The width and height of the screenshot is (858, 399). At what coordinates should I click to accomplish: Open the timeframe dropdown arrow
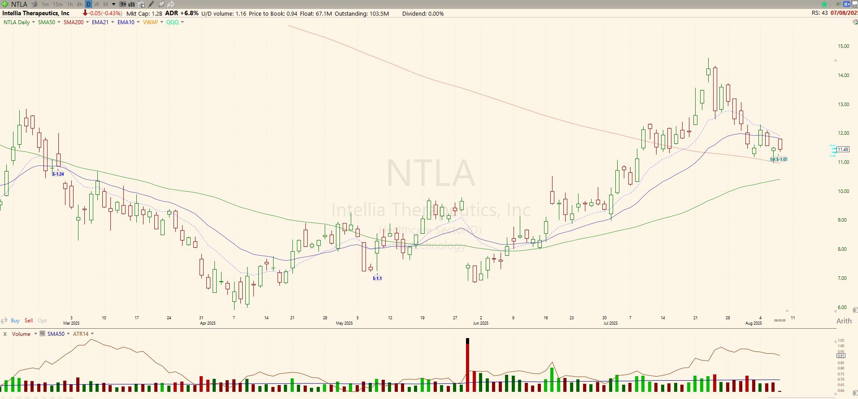coord(114,4)
